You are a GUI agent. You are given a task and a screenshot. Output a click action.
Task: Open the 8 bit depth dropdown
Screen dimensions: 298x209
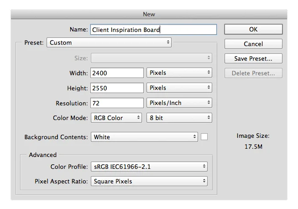point(179,118)
